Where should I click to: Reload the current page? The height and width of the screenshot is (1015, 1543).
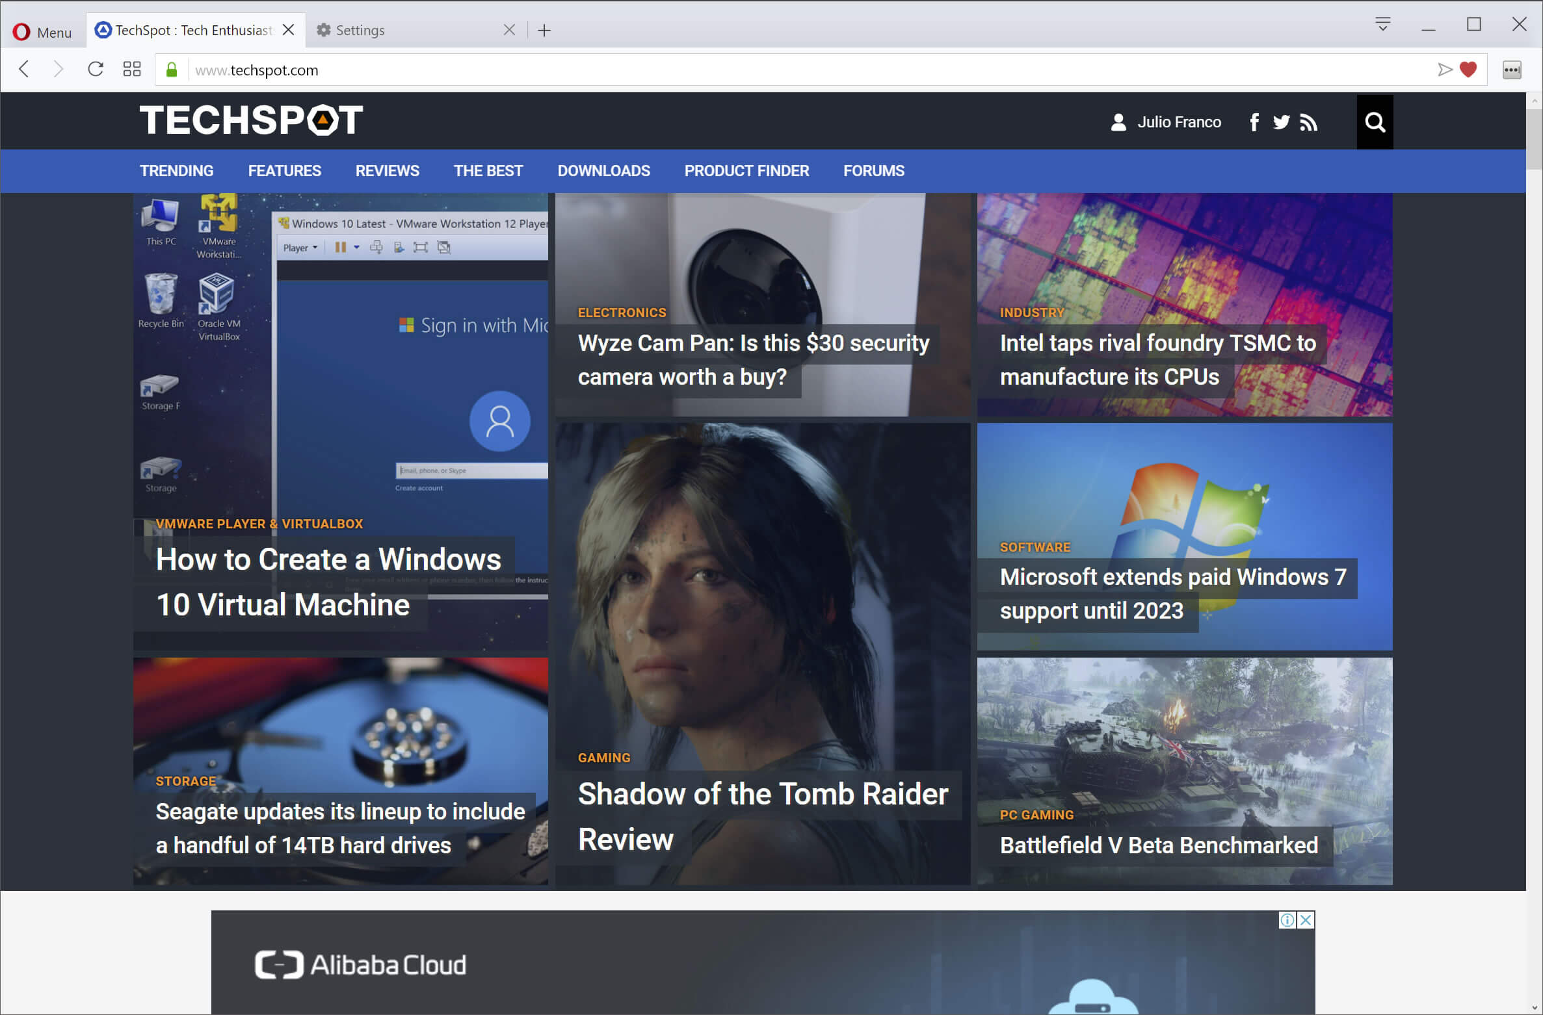[x=96, y=70]
